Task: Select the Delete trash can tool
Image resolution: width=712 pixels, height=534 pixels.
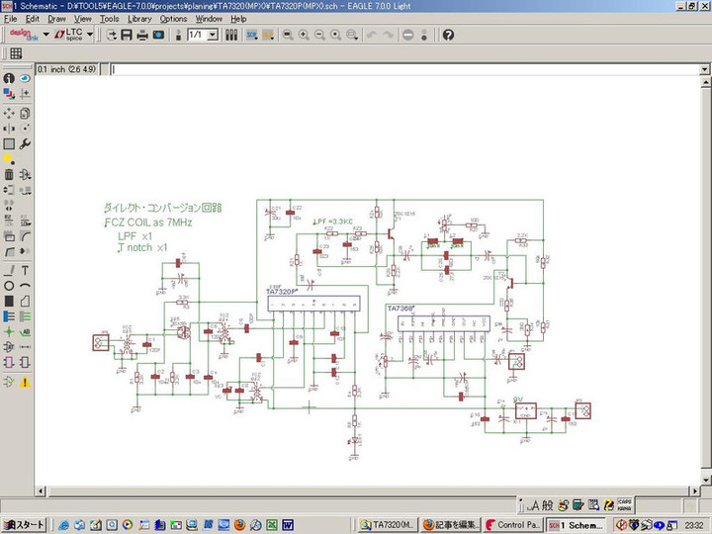Action: coord(9,175)
